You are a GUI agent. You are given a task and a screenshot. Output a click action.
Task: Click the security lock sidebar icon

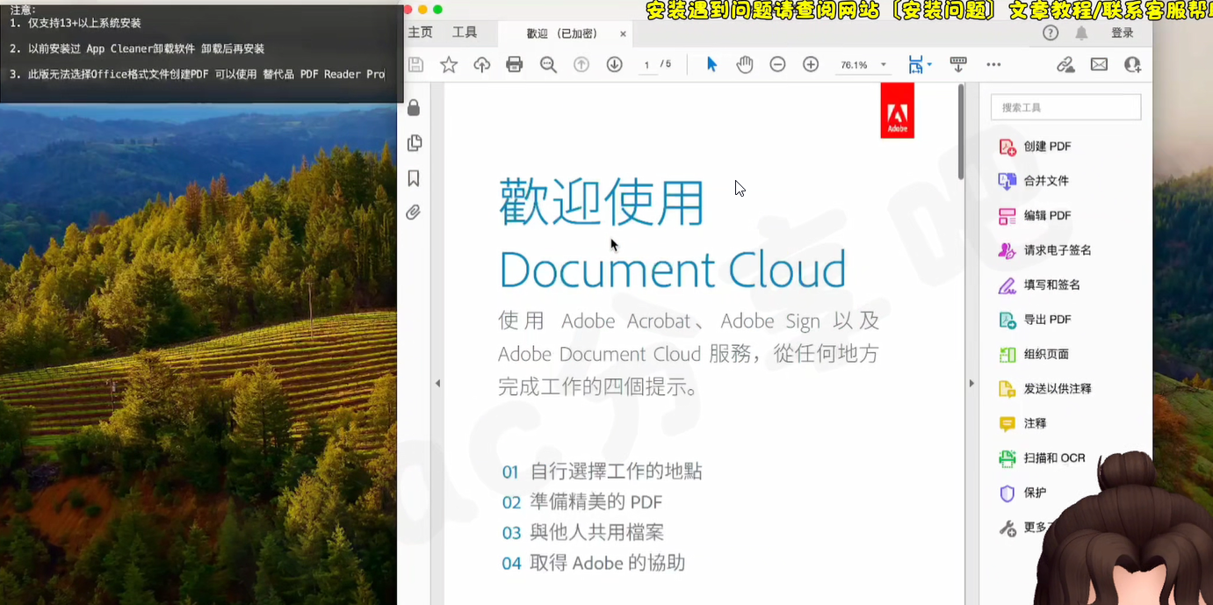413,107
